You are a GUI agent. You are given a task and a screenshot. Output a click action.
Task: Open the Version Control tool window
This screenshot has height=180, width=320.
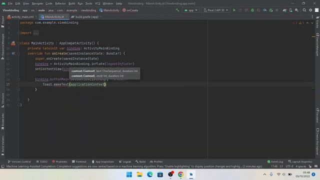[19, 161]
